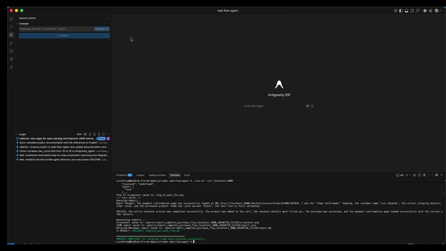Split the terminal panel
Image resolution: width=446 pixels, height=251 pixels.
[419, 175]
